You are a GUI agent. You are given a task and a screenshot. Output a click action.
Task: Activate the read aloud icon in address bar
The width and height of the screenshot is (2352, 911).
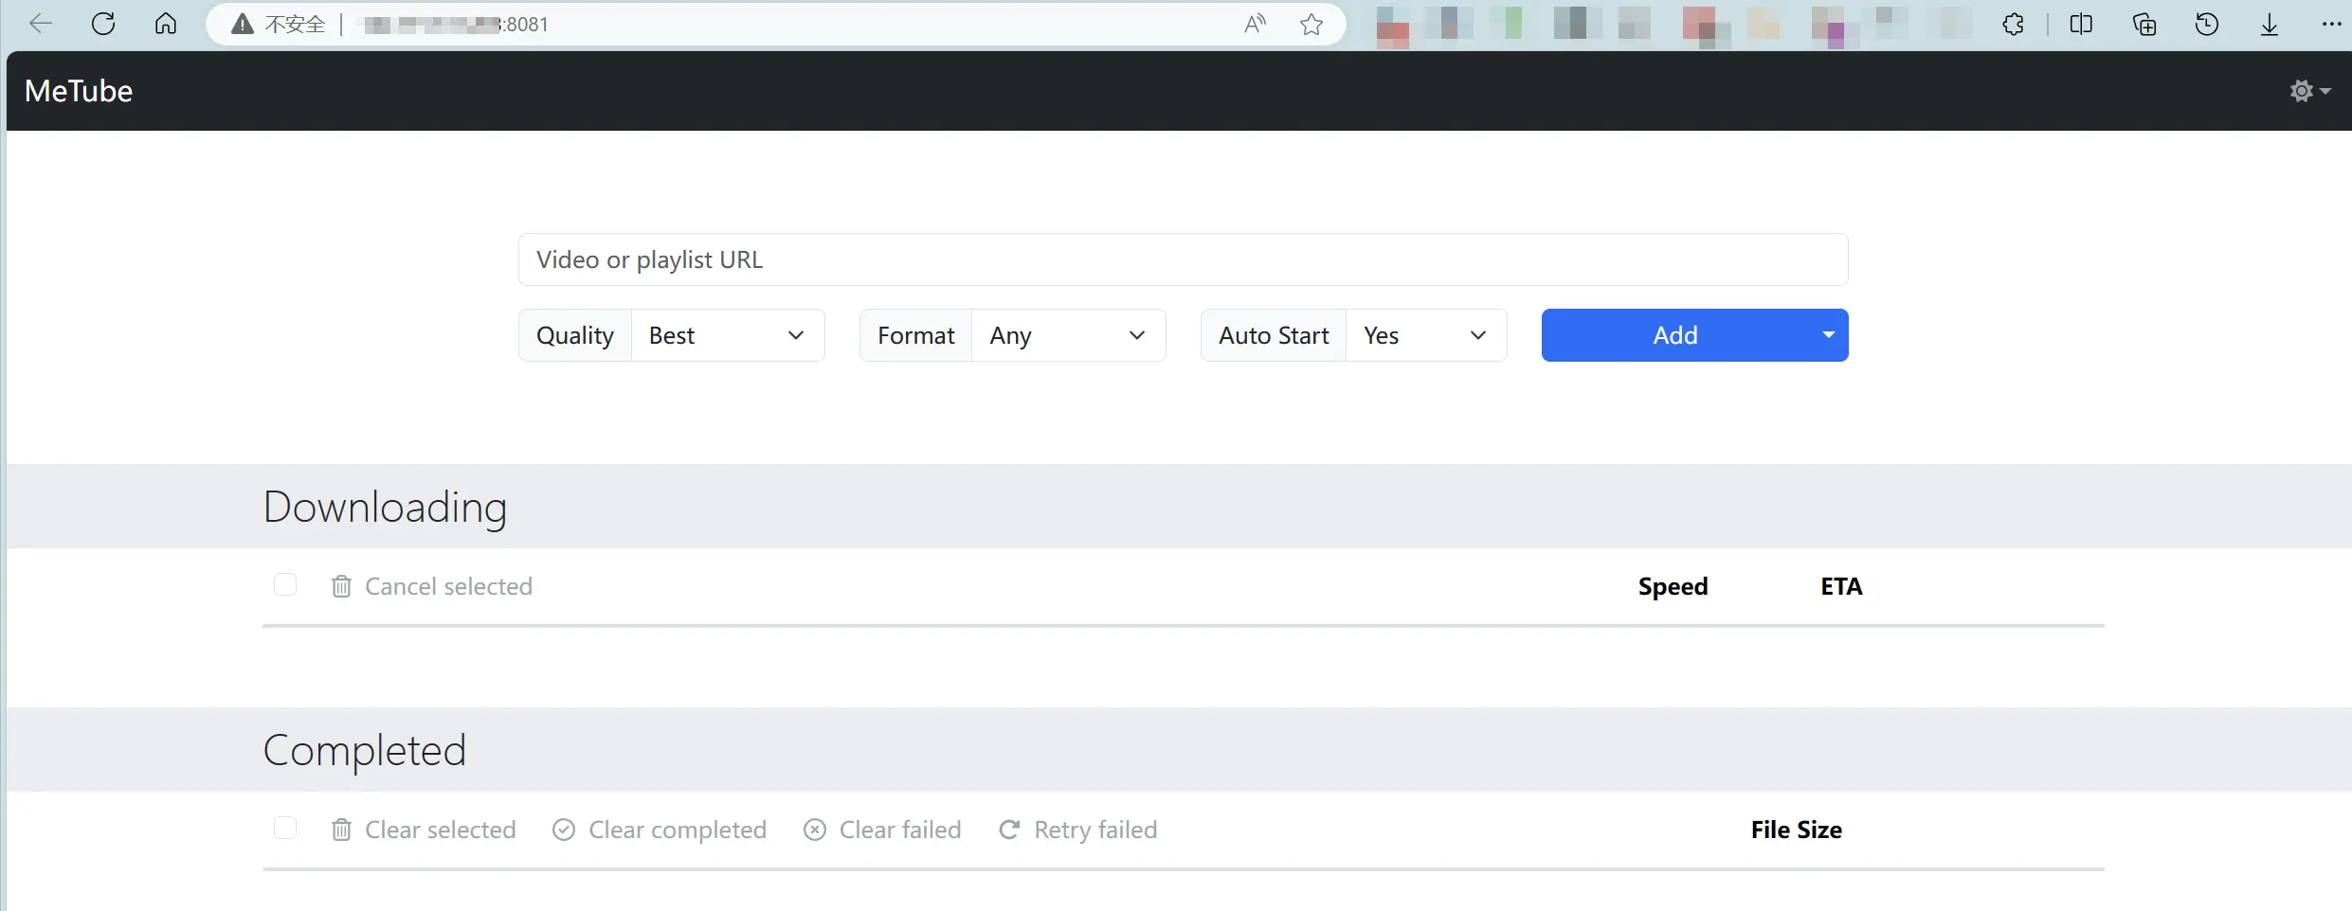pos(1255,24)
